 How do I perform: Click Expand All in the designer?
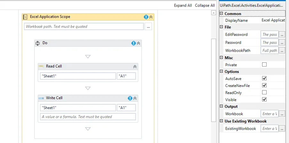point(183,5)
